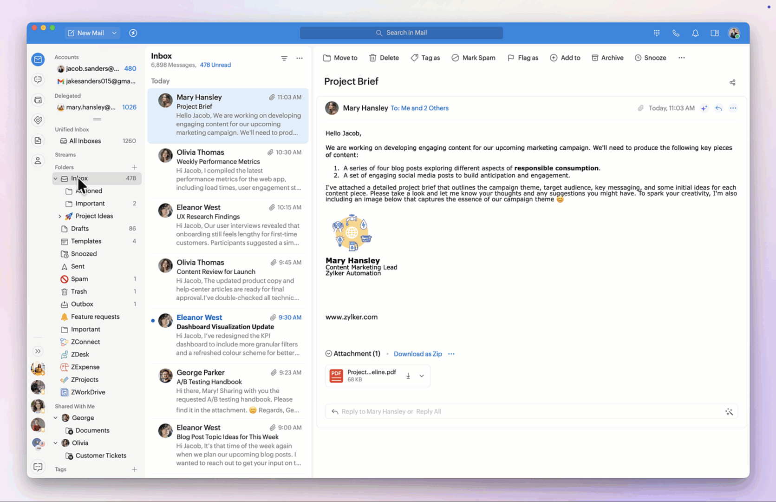Open the user profile avatar in header

(734, 33)
